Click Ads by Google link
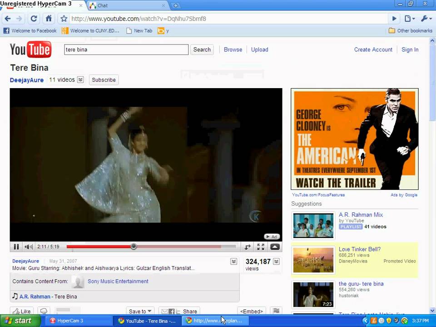This screenshot has height=327, width=436. [404, 195]
